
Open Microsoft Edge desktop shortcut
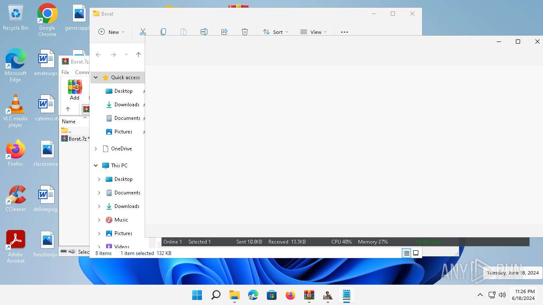click(15, 66)
